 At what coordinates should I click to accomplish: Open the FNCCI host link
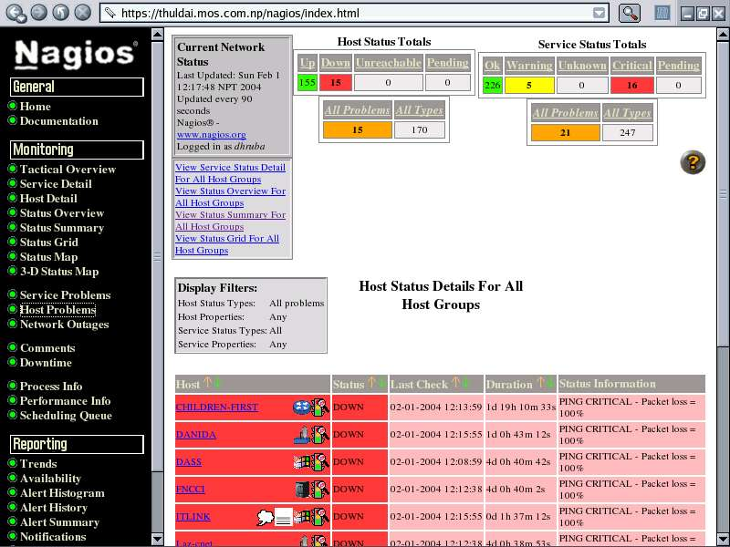click(x=190, y=489)
